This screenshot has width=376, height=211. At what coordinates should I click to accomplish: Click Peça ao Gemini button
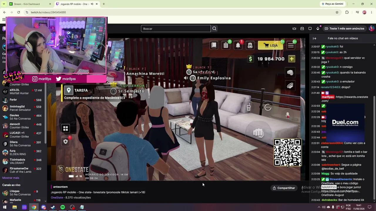point(332,4)
